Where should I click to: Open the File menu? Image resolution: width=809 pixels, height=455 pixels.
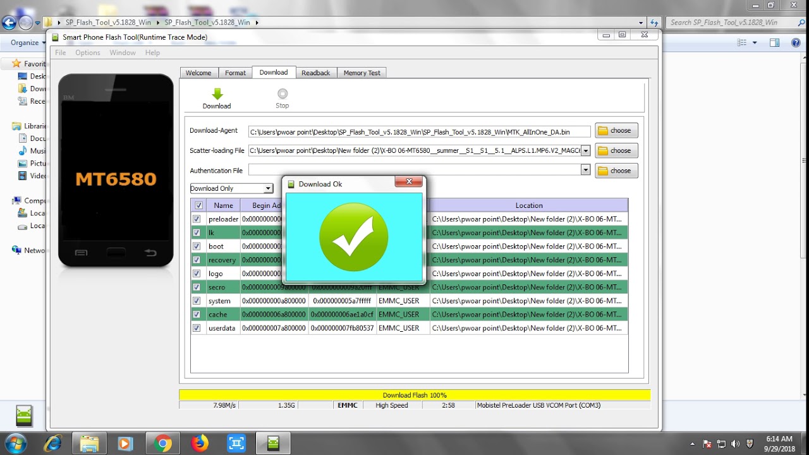[x=61, y=52]
